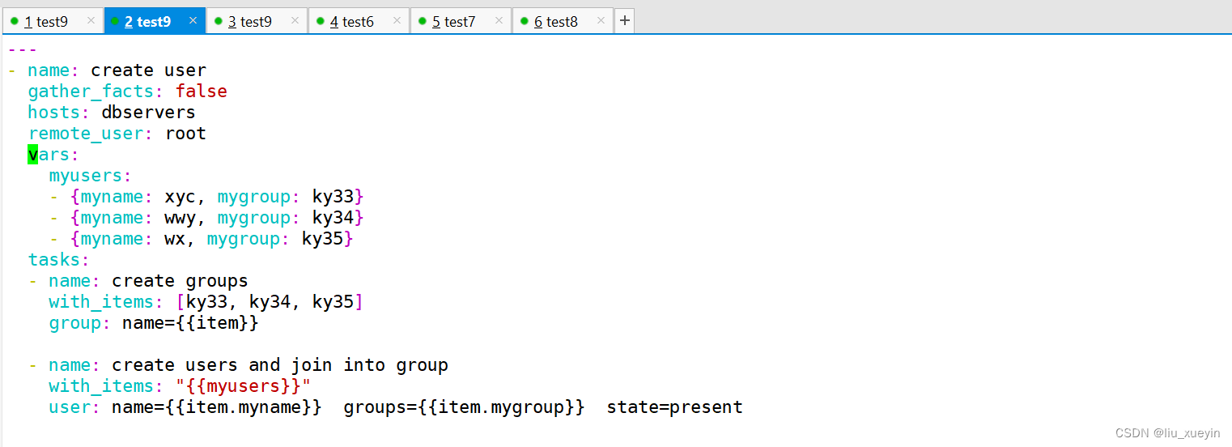The image size is (1232, 447).
Task: Switch to the '4 test6' tab
Action: tap(359, 21)
